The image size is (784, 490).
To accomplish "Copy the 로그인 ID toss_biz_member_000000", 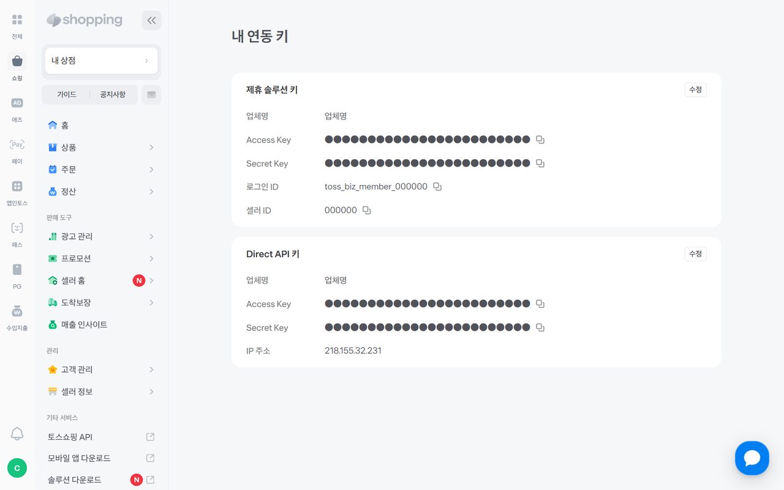I will [x=437, y=187].
